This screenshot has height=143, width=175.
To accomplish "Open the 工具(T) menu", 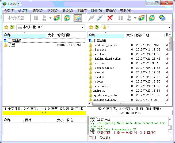I will click(82, 11).
